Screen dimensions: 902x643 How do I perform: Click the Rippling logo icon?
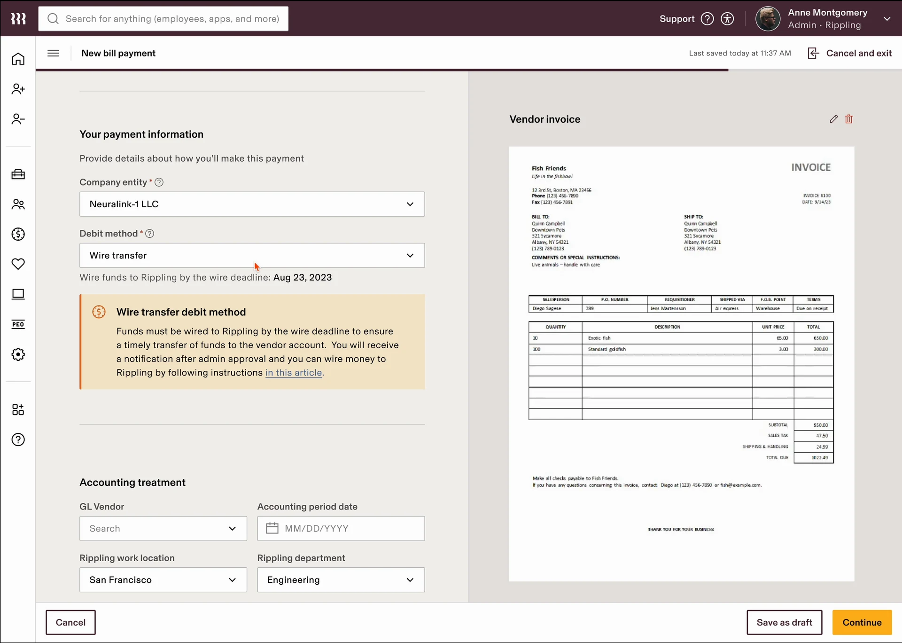point(18,18)
